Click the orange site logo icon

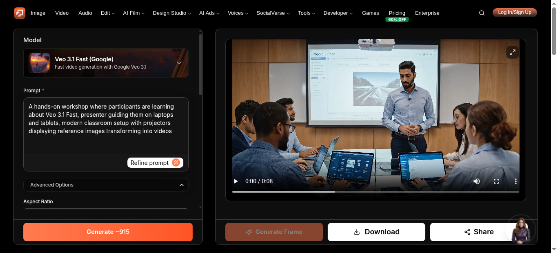[19, 13]
